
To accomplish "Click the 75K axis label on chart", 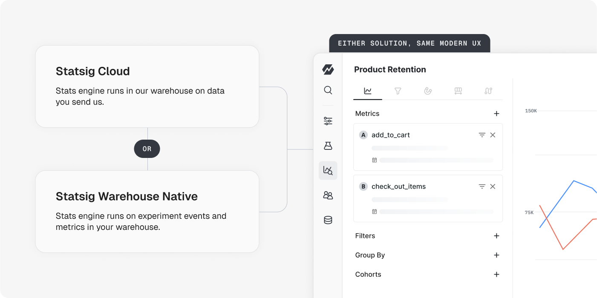I will pos(529,212).
